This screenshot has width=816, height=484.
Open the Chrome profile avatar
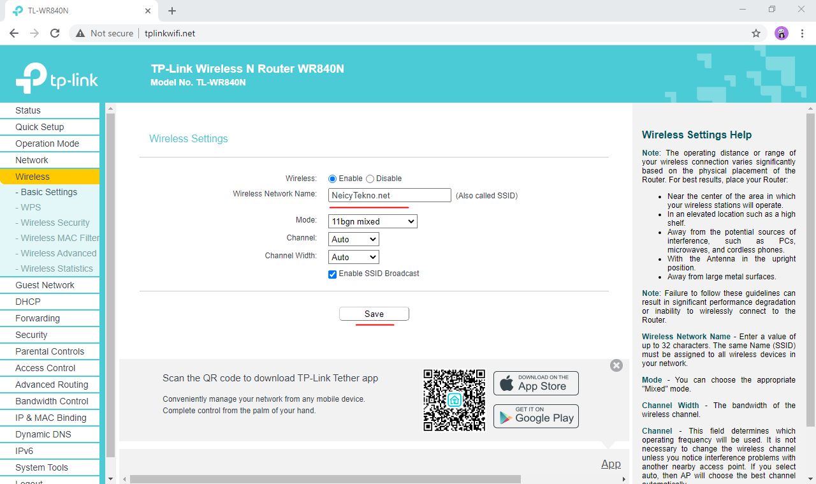[x=782, y=33]
